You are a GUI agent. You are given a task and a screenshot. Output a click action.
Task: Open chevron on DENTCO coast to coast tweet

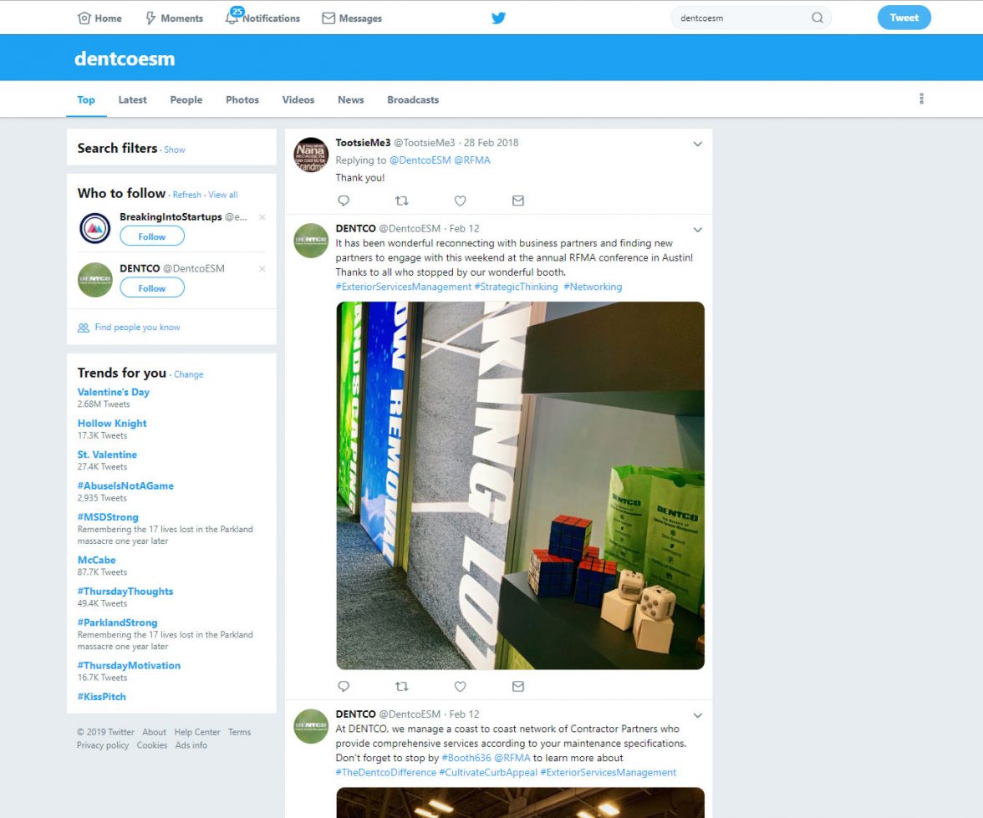coord(697,716)
